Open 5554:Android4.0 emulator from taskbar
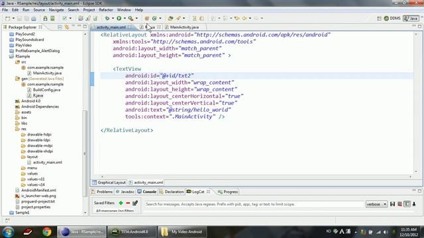The image size is (424, 238). pyautogui.click(x=132, y=232)
